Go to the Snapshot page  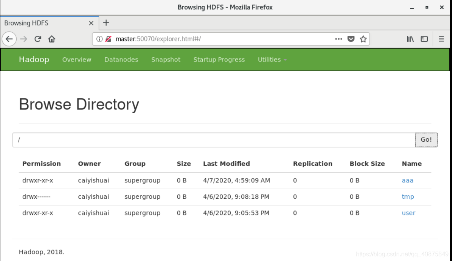pyautogui.click(x=166, y=60)
